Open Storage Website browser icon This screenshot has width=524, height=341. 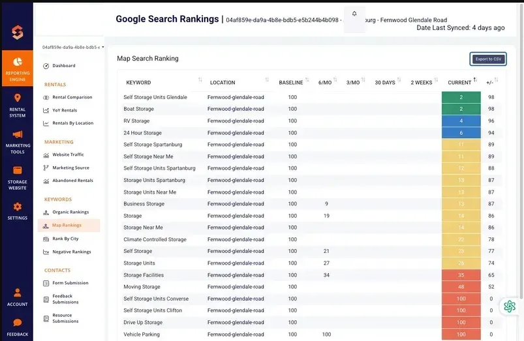18,170
